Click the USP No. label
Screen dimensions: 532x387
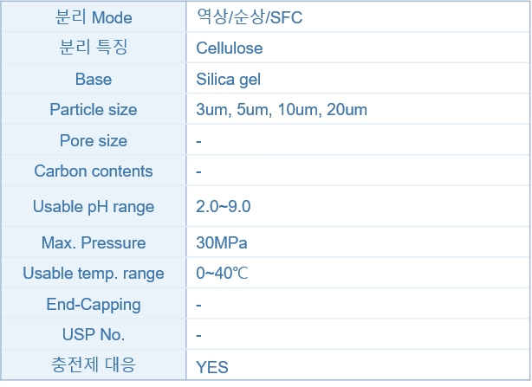[94, 334]
